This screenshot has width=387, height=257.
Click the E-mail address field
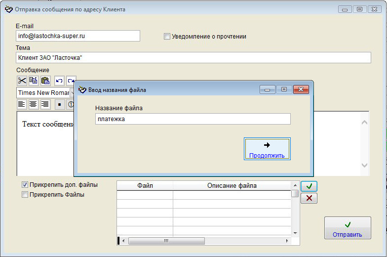[x=78, y=36]
